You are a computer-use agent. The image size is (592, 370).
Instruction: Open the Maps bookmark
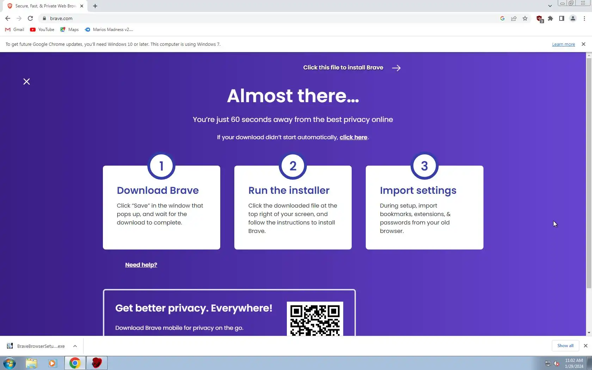point(69,30)
